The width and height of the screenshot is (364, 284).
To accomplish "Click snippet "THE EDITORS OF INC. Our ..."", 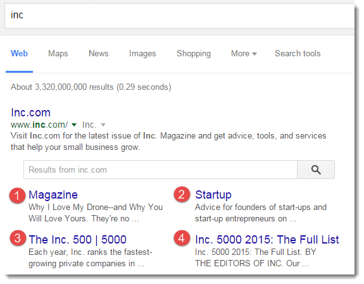I will (252, 264).
